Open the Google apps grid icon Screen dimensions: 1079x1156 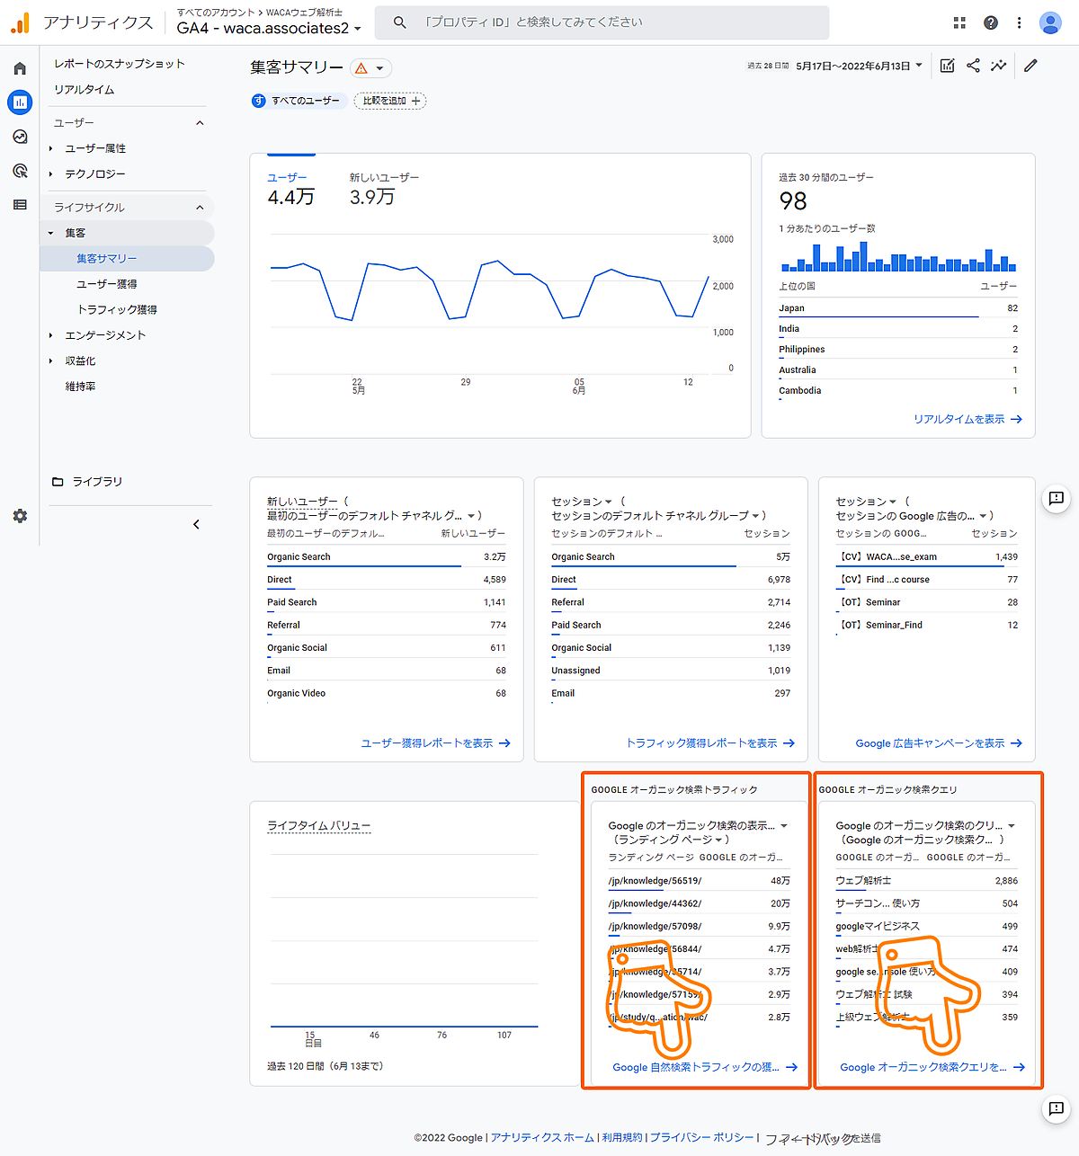pyautogui.click(x=959, y=22)
